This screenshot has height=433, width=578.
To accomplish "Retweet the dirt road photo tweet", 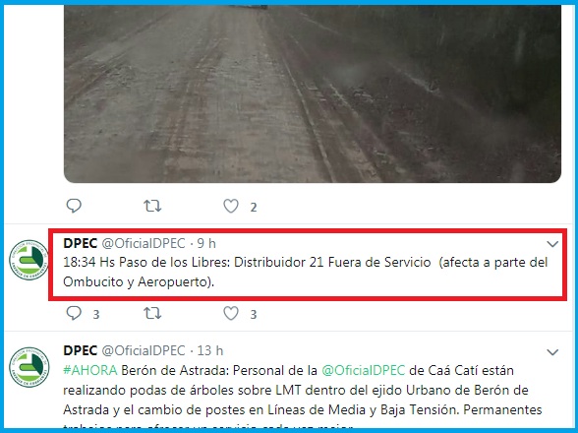I will pos(152,206).
